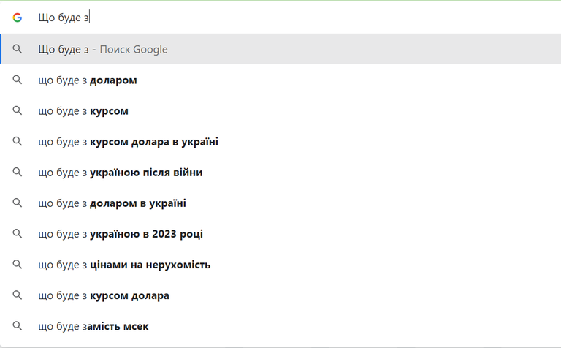Click magnifier icon beside 'замість мсек'
This screenshot has height=348, width=561.
(18, 326)
